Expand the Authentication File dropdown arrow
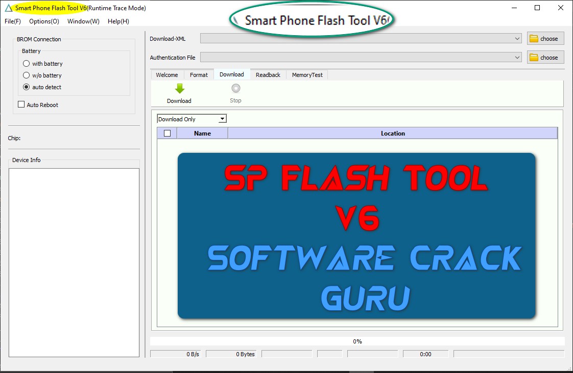The height and width of the screenshot is (373, 573). (517, 58)
